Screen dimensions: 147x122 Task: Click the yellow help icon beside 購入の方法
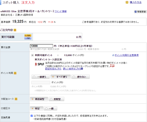[x=127, y=2]
